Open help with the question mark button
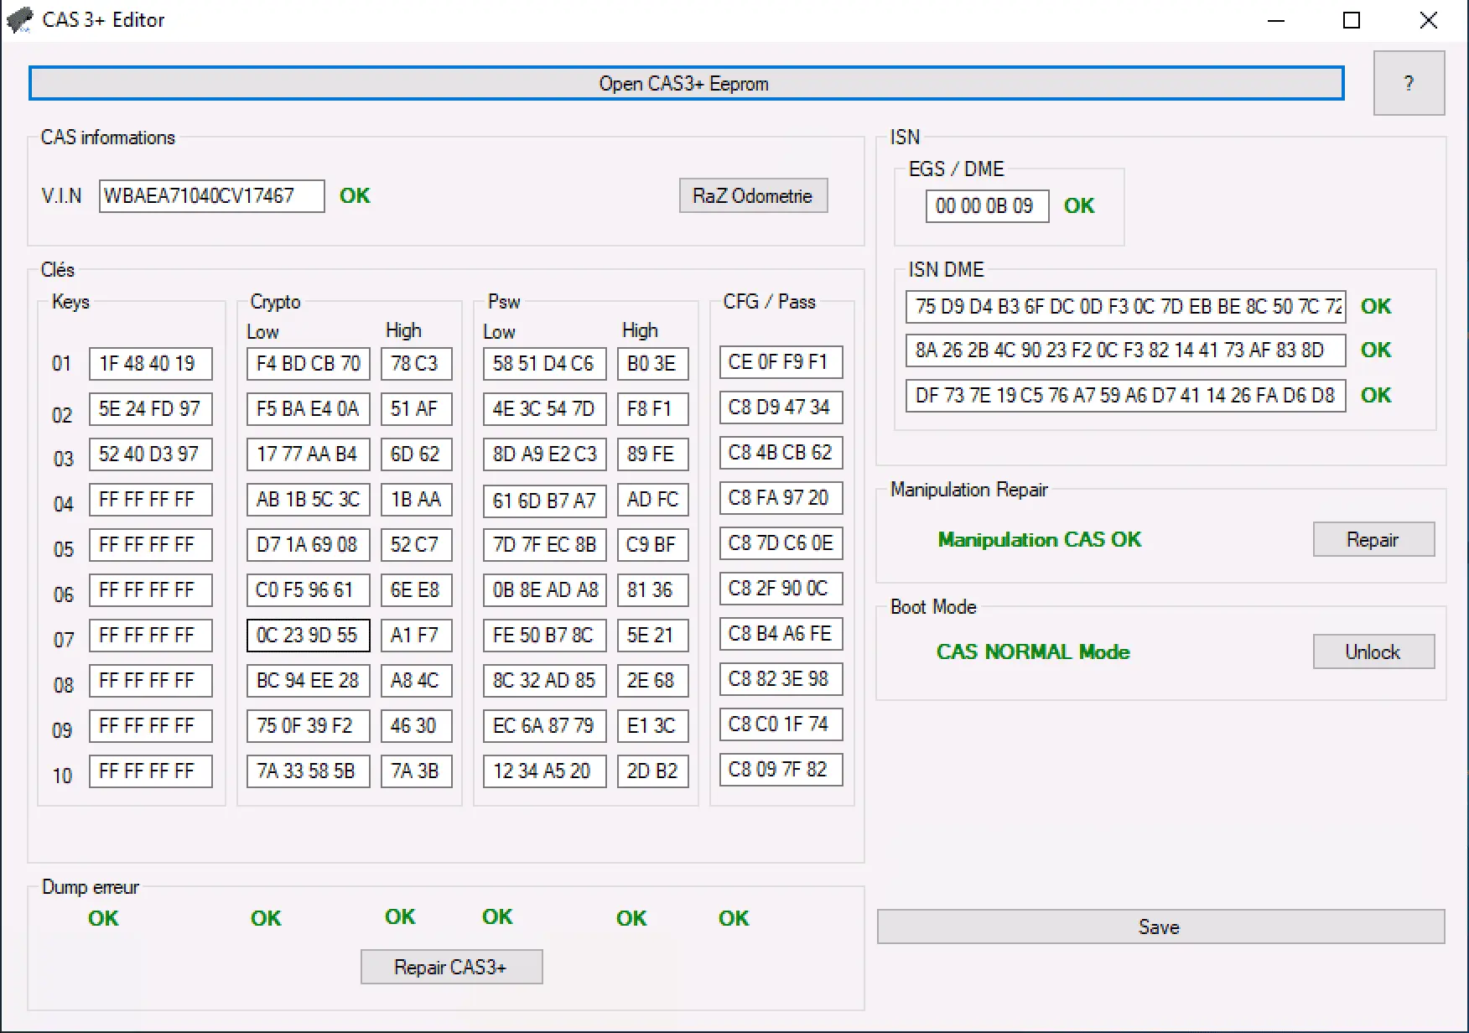1469x1033 pixels. pyautogui.click(x=1408, y=84)
